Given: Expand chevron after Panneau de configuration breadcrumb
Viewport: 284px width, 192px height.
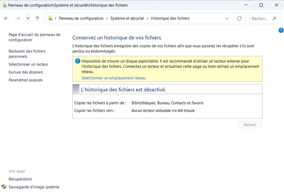Looking at the screenshot, I should point(107,18).
